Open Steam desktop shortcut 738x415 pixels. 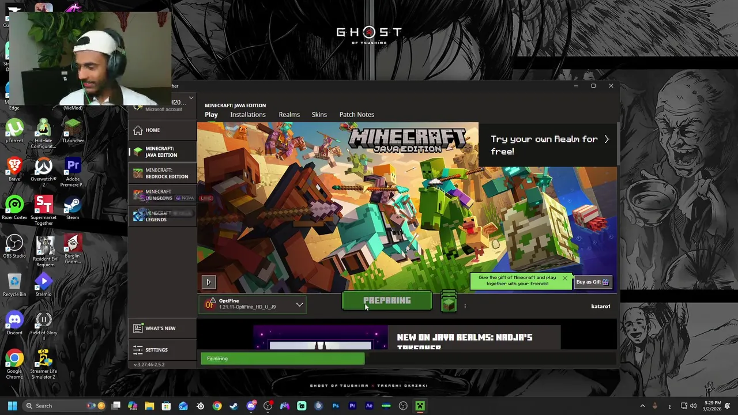pyautogui.click(x=73, y=209)
